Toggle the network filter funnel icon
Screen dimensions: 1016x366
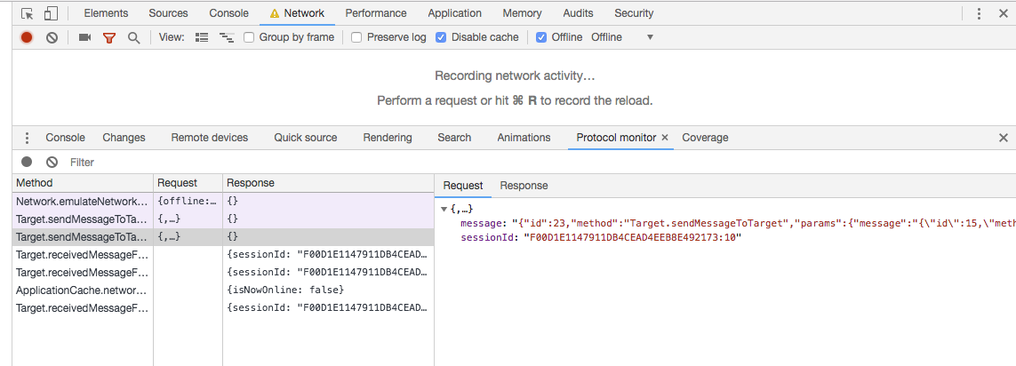(109, 37)
